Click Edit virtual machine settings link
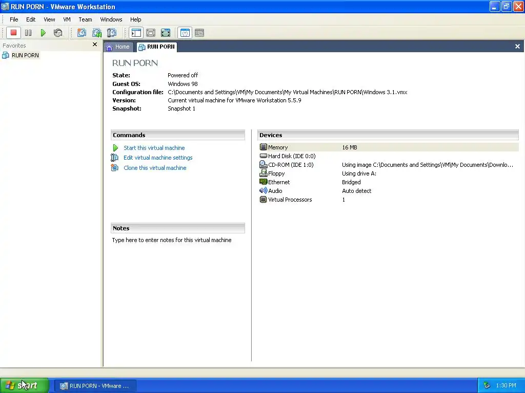 (158, 158)
